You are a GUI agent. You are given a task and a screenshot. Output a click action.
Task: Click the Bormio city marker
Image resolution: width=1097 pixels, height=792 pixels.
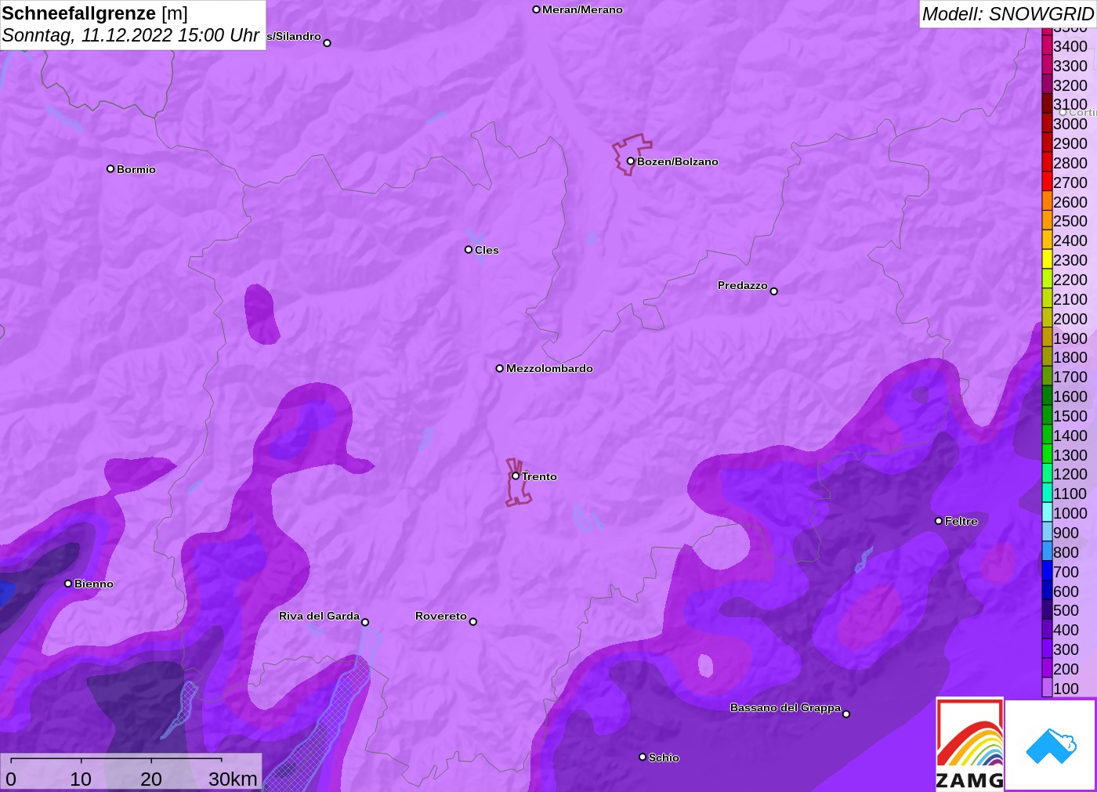click(x=110, y=168)
